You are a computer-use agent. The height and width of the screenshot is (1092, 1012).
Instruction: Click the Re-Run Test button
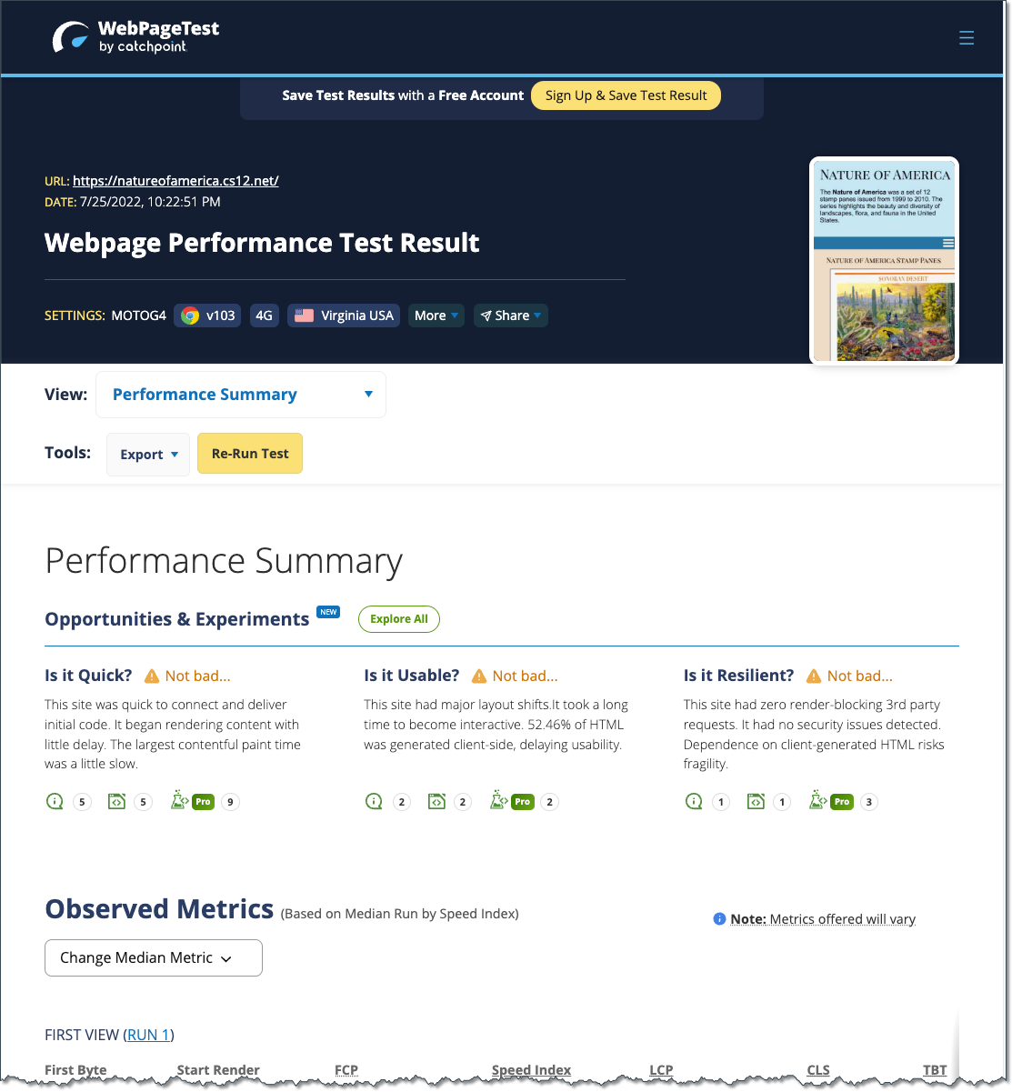point(249,453)
